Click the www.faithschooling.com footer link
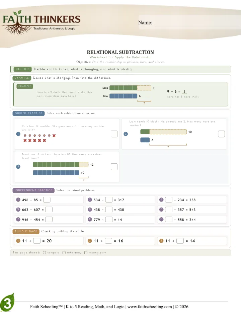 click(150, 307)
